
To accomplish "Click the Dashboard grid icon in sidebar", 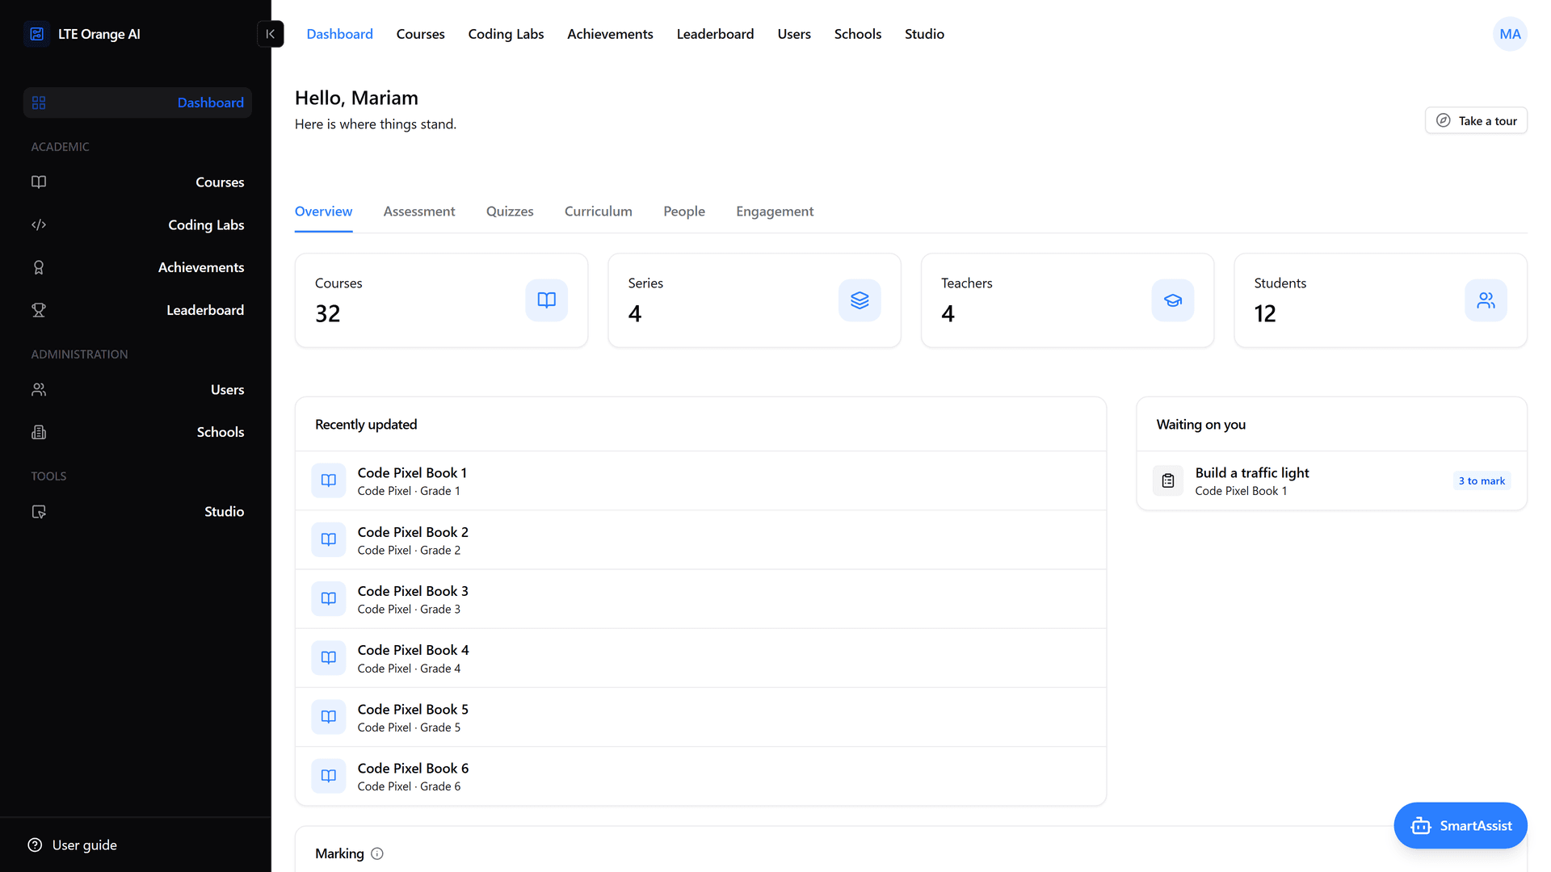I will [x=39, y=103].
